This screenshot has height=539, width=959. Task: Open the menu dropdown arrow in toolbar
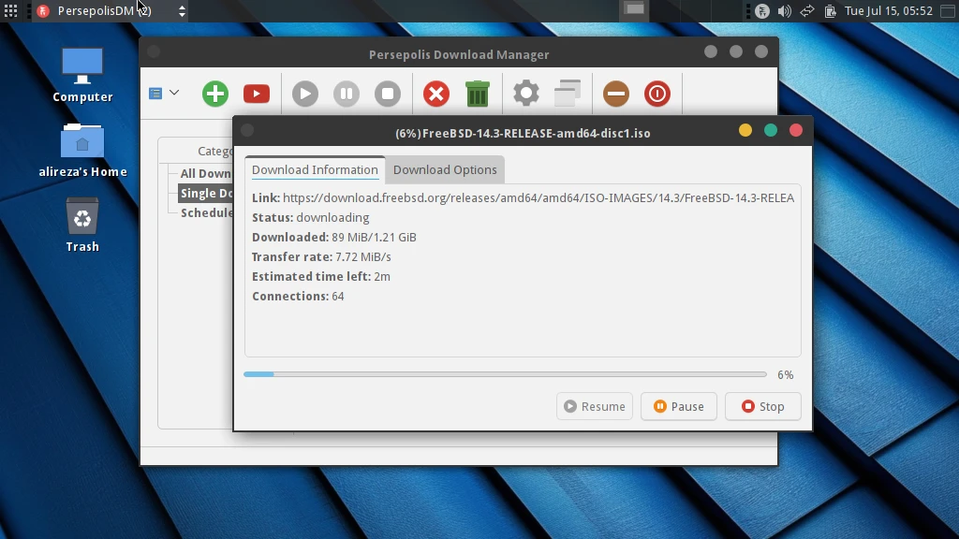(174, 93)
